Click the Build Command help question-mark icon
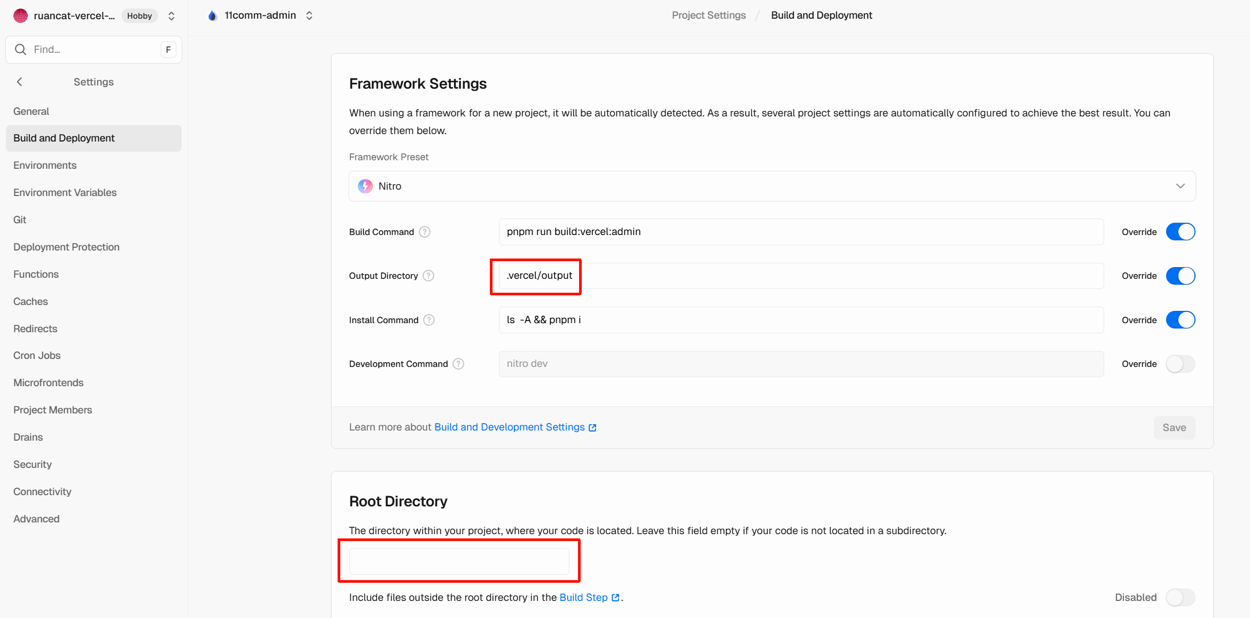The width and height of the screenshot is (1250, 618). (425, 232)
